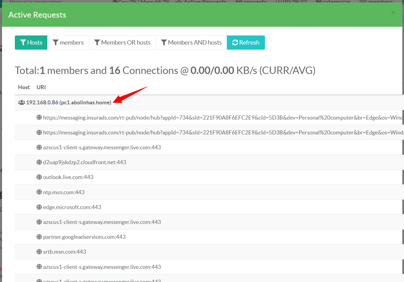Click globe icon beside partner.googleadservices.com:443

[x=39, y=237]
